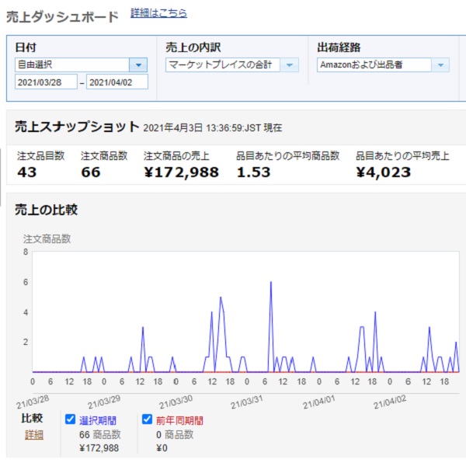Click the ¥0 amount under 前年同期間

click(x=162, y=447)
